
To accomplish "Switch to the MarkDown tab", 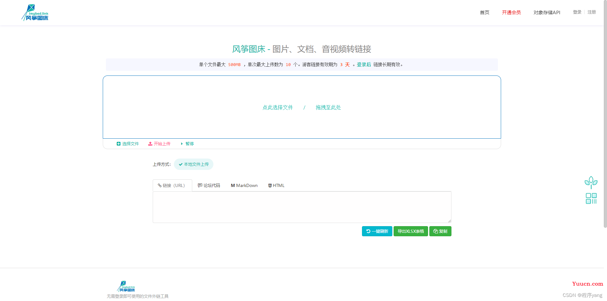I will [244, 185].
